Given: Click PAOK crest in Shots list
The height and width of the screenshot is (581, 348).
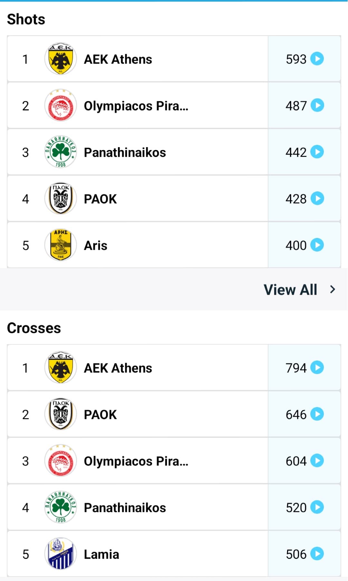Looking at the screenshot, I should [61, 199].
